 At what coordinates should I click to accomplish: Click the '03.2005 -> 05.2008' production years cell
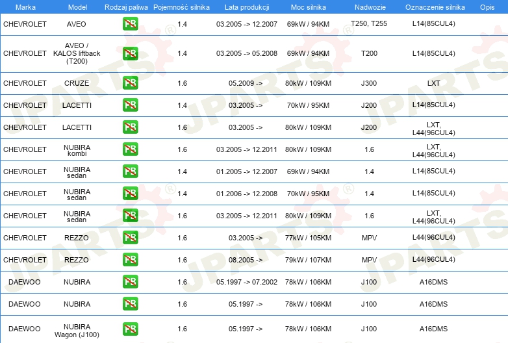pyautogui.click(x=247, y=53)
